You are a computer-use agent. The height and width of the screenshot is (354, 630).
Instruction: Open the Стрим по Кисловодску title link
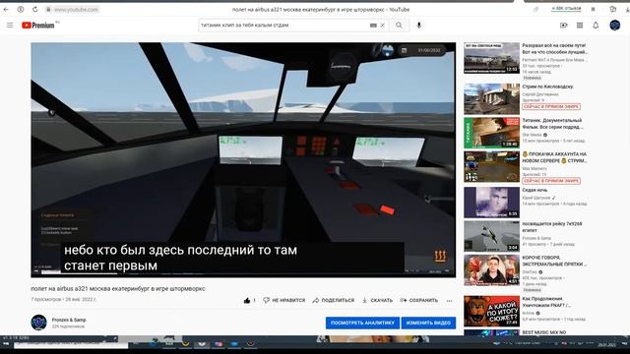tap(547, 87)
